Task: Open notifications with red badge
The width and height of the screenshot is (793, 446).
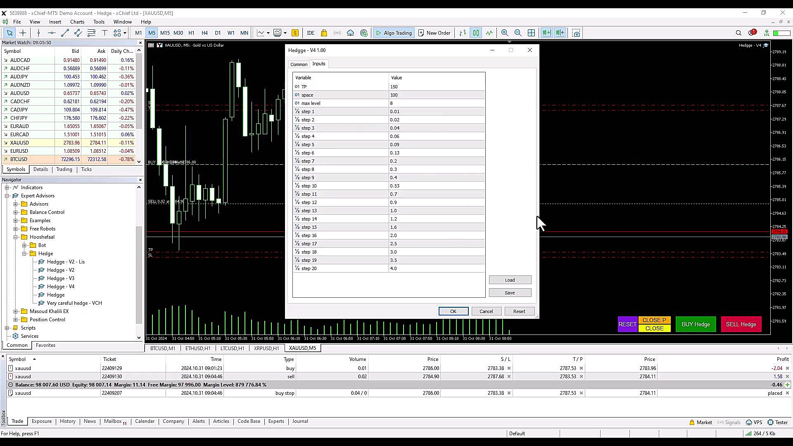Action: click(x=752, y=33)
